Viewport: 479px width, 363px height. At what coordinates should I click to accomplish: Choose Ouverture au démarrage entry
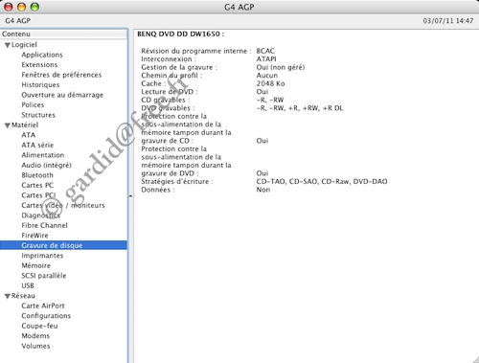point(62,95)
